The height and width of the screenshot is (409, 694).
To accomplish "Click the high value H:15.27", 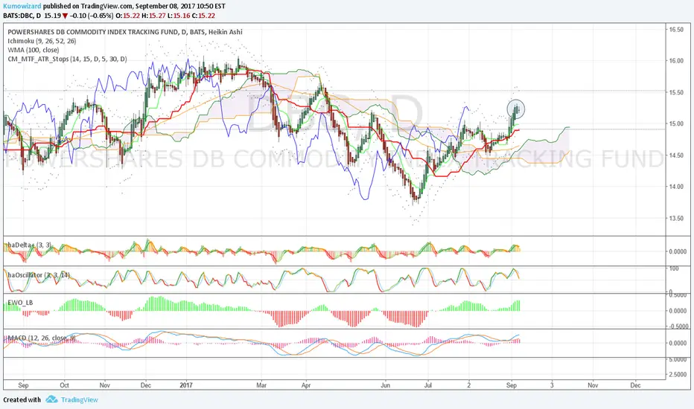I will tap(153, 16).
